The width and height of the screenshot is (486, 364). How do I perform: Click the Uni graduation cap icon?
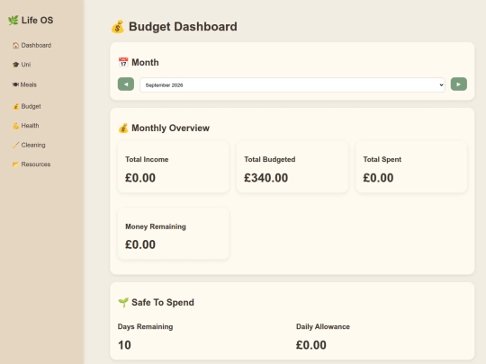coord(16,65)
